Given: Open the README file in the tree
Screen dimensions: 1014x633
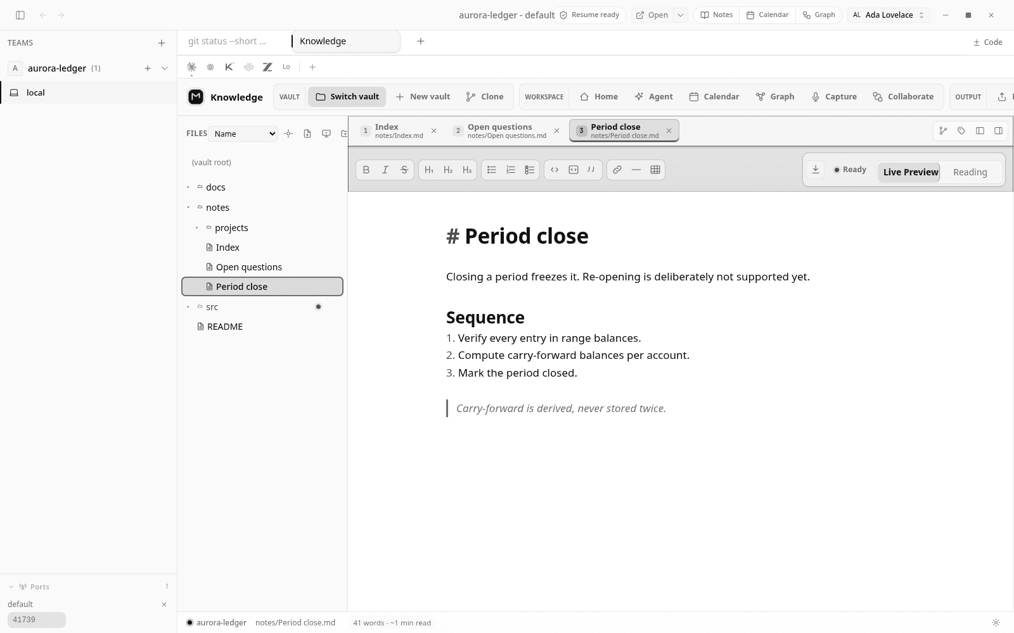Looking at the screenshot, I should 262,327.
